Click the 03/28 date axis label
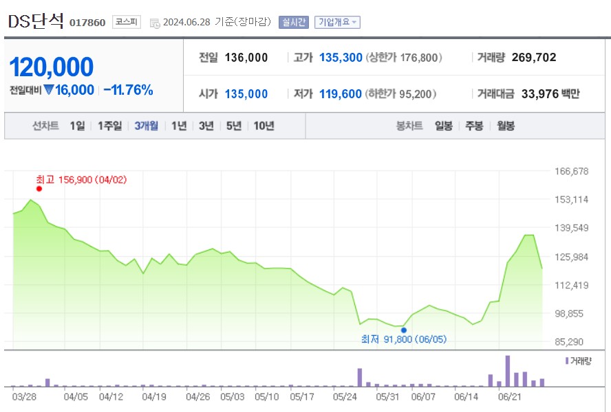 coord(24,397)
